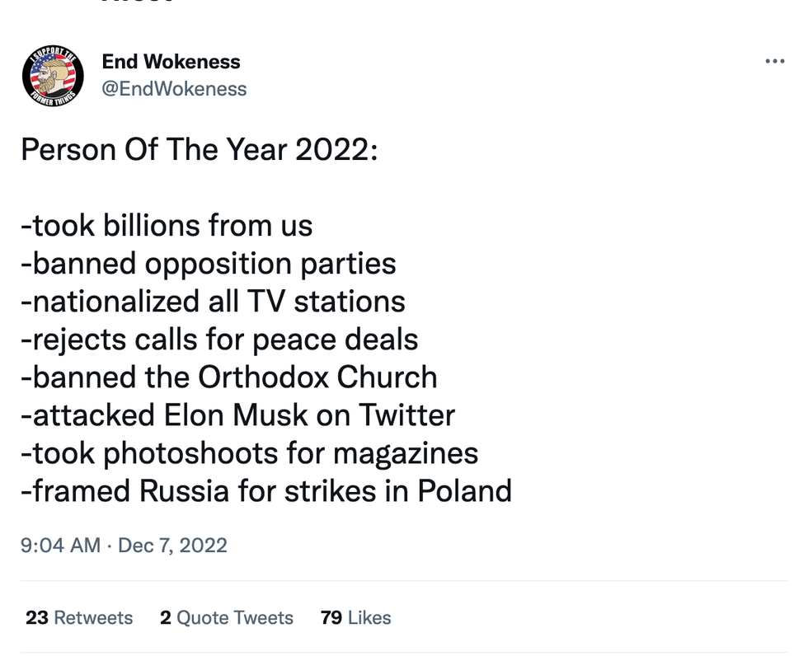Screen dimensions: 808x656
Task: Show the 79 Likes list
Action: click(x=355, y=618)
